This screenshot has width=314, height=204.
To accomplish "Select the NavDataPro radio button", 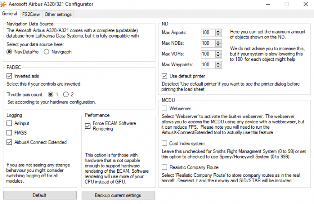I will 10,52.
